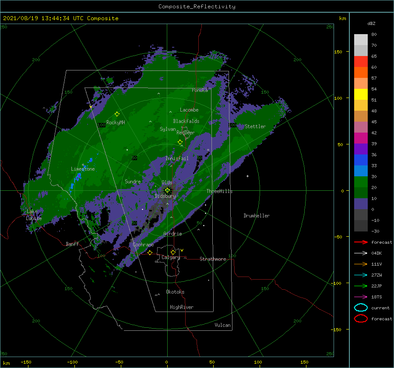Click the Okotoks town label
Viewport: 394px width, 368px height.
coord(175,292)
